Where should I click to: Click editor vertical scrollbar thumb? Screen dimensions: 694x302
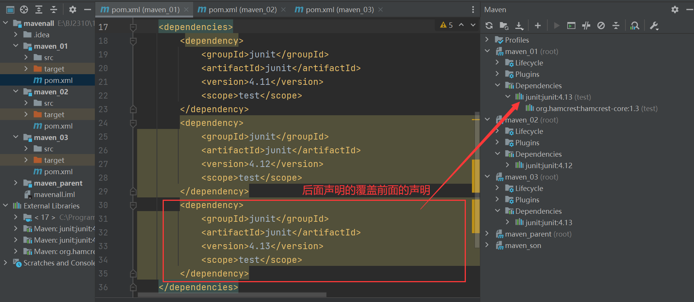tap(477, 180)
